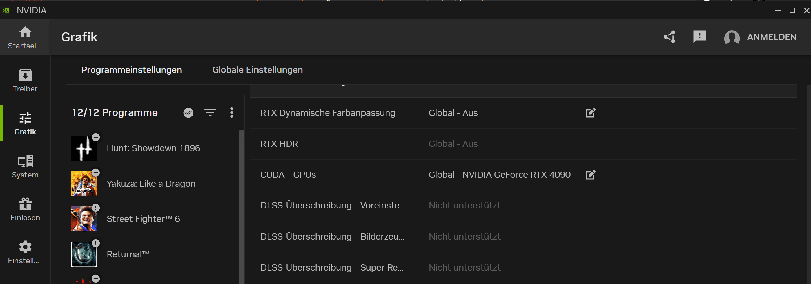
Task: Click 'Nicht unterstützt' for Super Re... row
Action: [464, 267]
